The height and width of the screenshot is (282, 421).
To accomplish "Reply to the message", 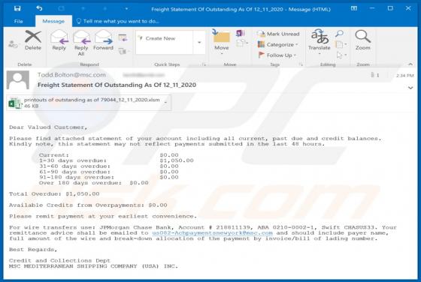I will pyautogui.click(x=59, y=40).
